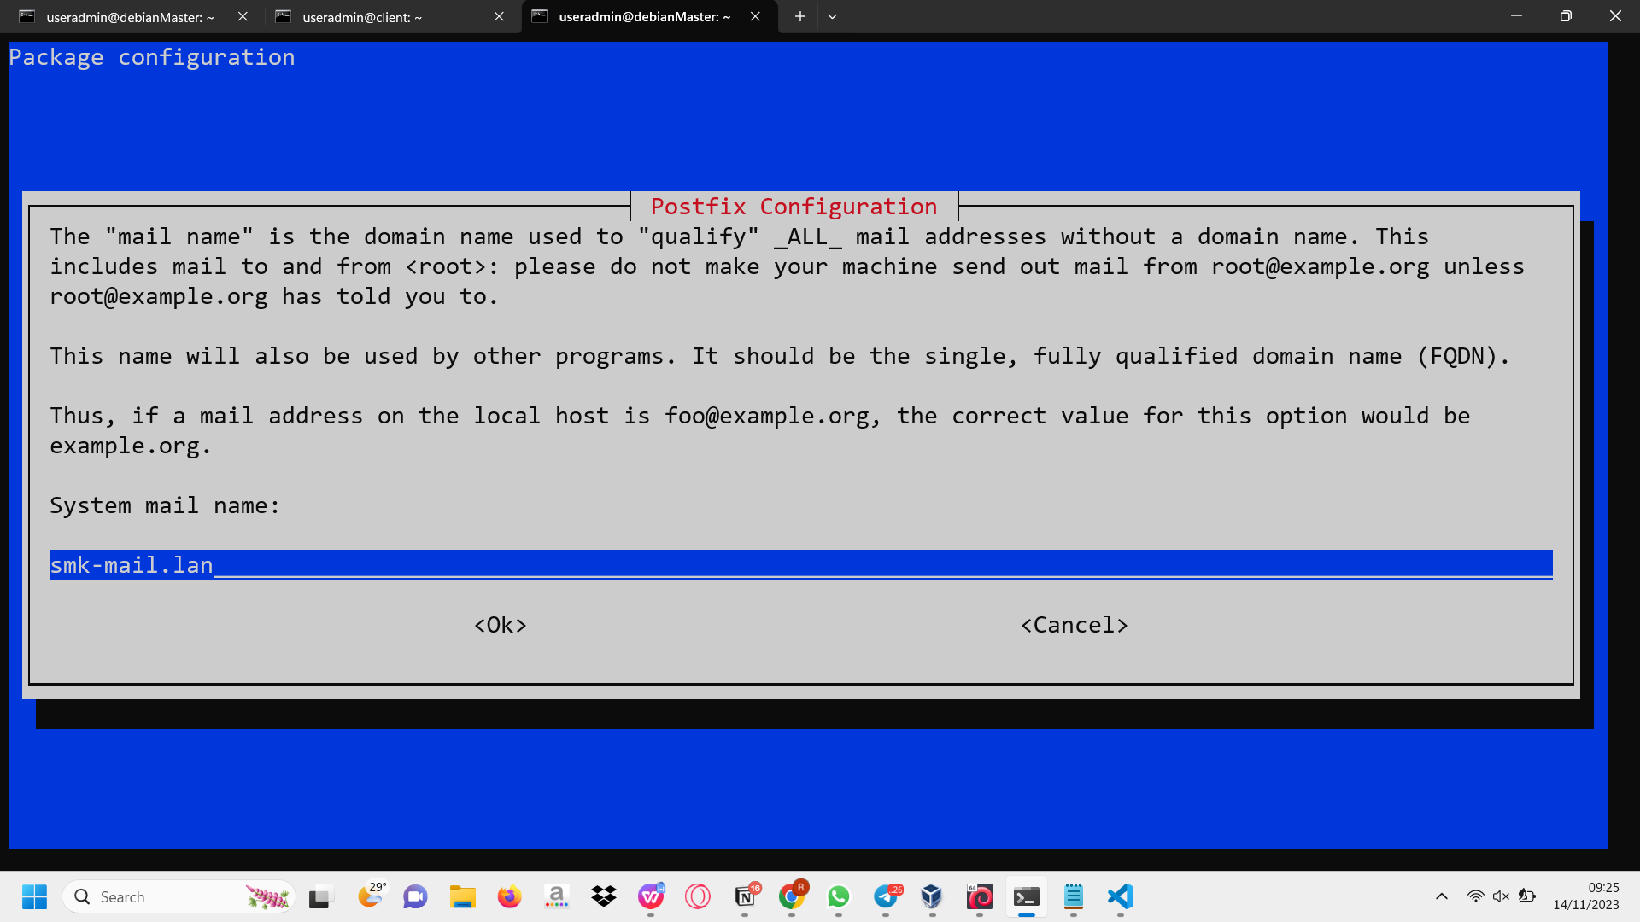The image size is (1640, 922).
Task: Open the red swirl app on the taskbar
Action: click(980, 896)
